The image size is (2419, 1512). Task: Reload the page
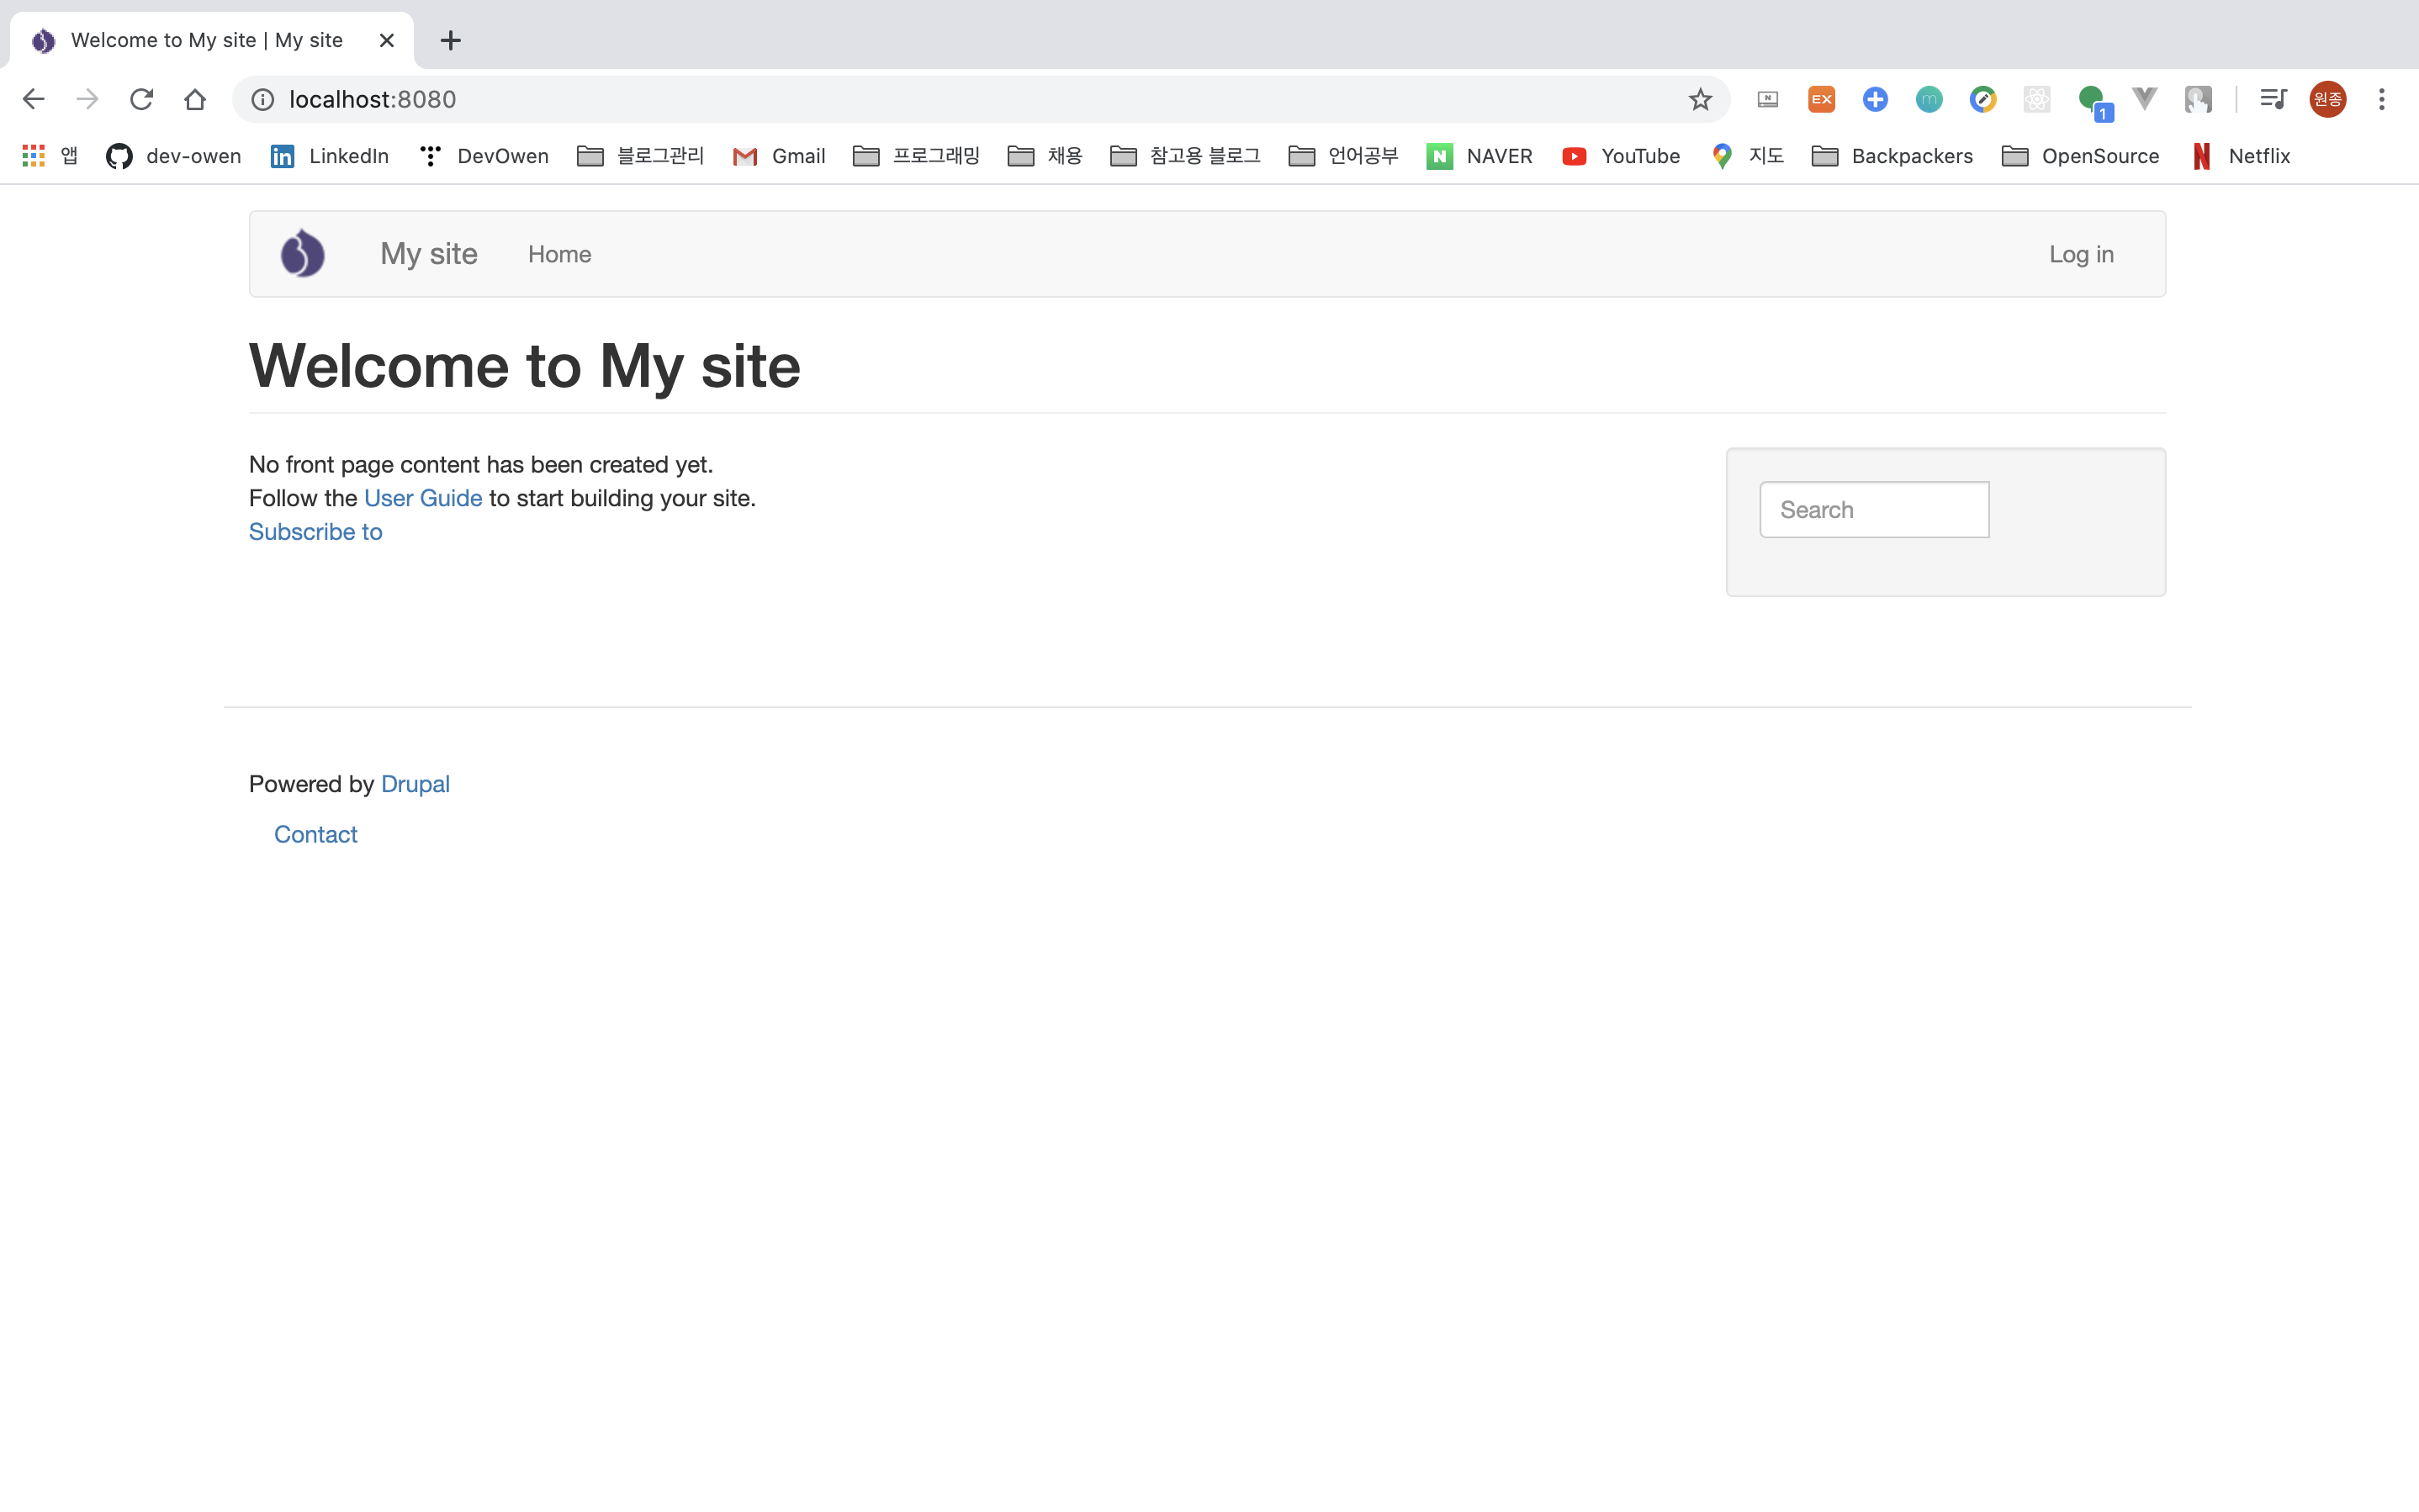pyautogui.click(x=141, y=99)
